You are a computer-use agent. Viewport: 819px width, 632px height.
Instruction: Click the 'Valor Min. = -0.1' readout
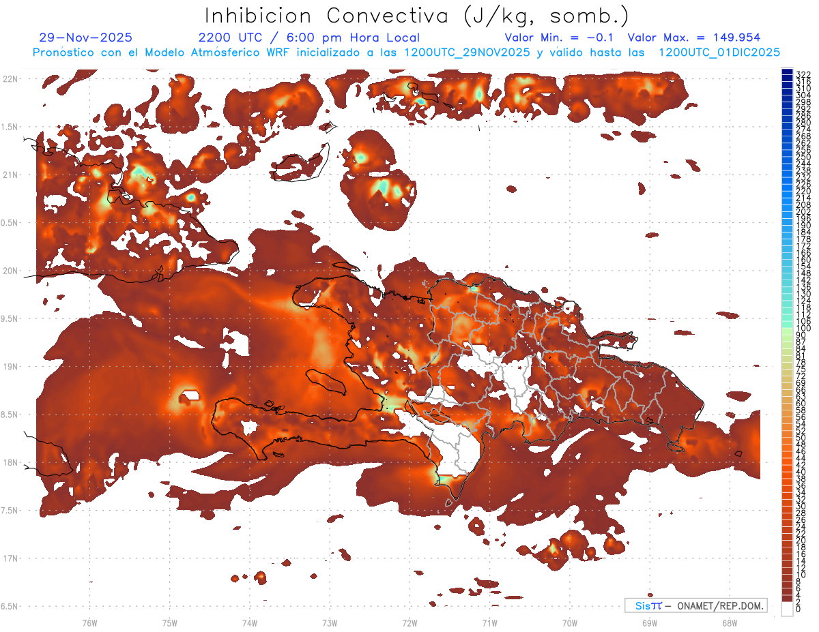pos(560,37)
